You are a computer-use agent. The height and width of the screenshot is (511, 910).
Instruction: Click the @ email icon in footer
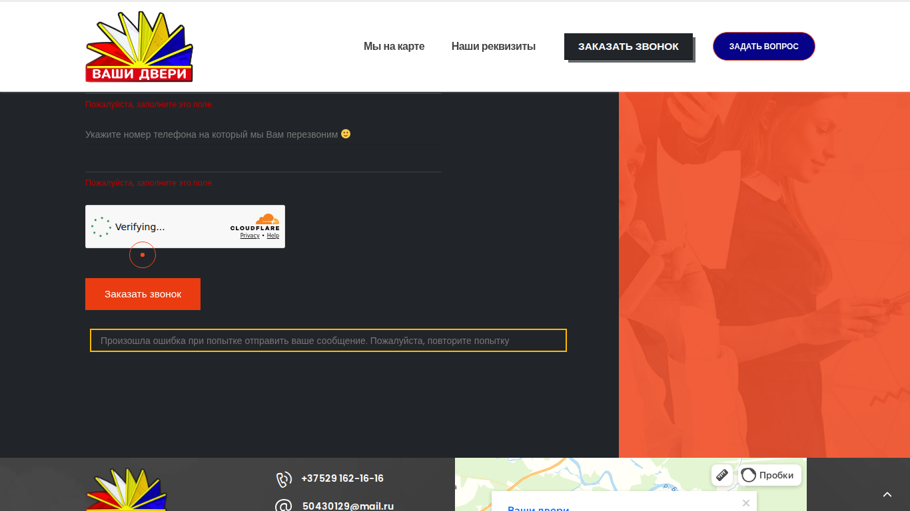click(284, 506)
